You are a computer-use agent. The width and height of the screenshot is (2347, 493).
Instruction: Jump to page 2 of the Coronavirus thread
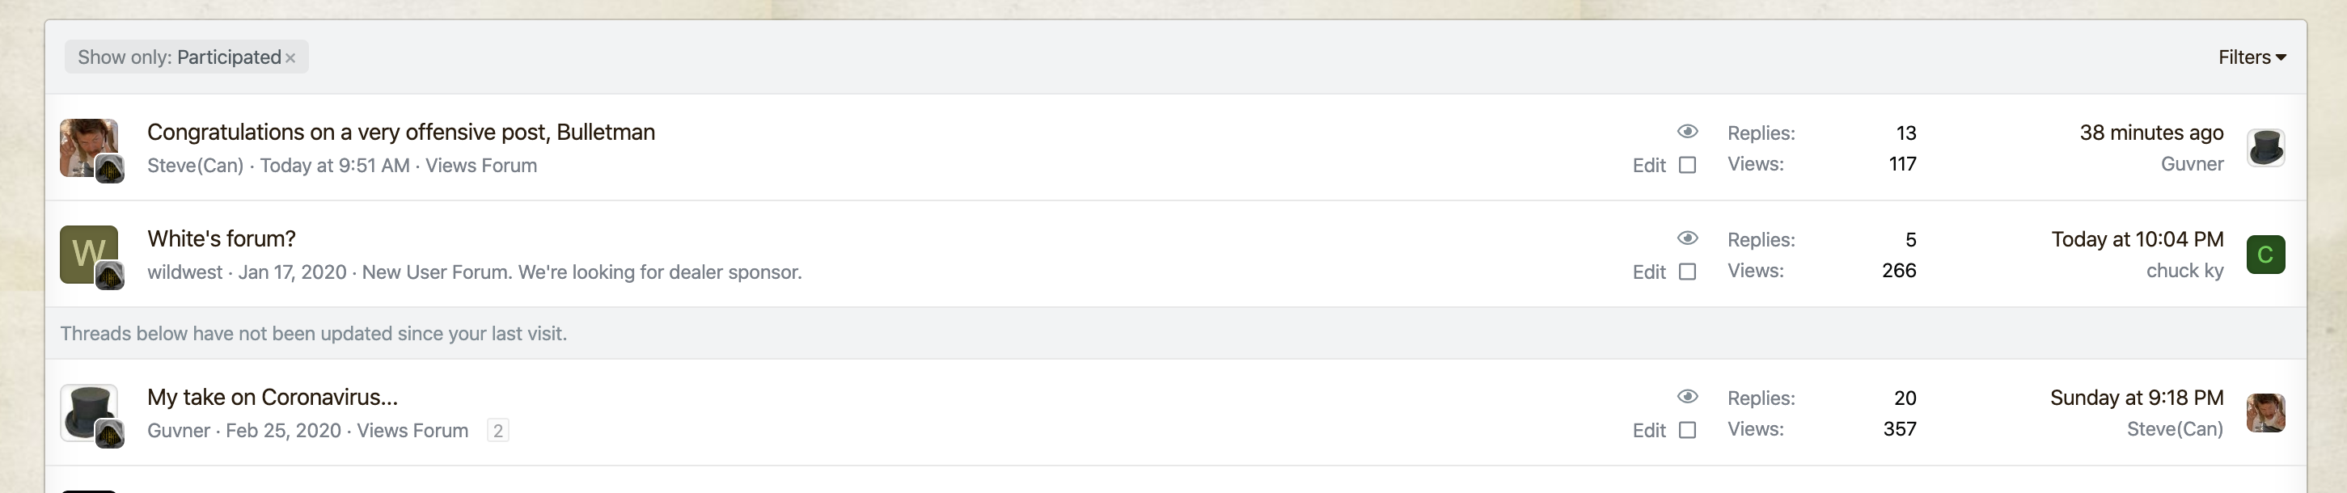coord(497,430)
